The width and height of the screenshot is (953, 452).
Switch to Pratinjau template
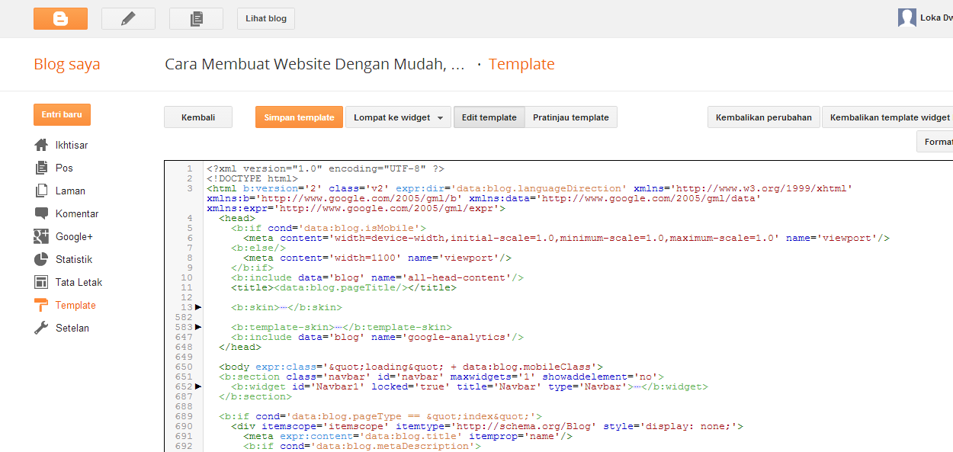(571, 117)
